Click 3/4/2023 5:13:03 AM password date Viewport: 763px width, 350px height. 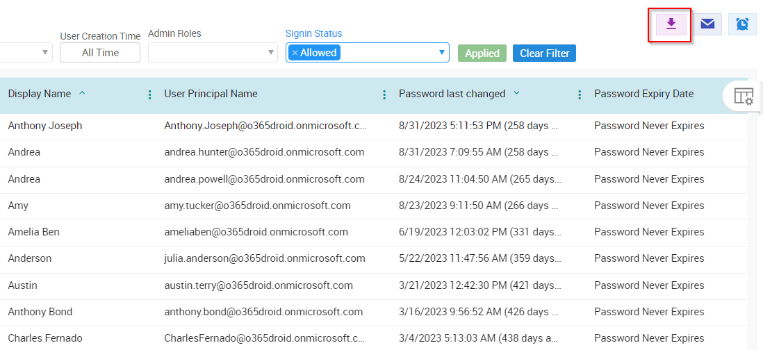coord(478,337)
